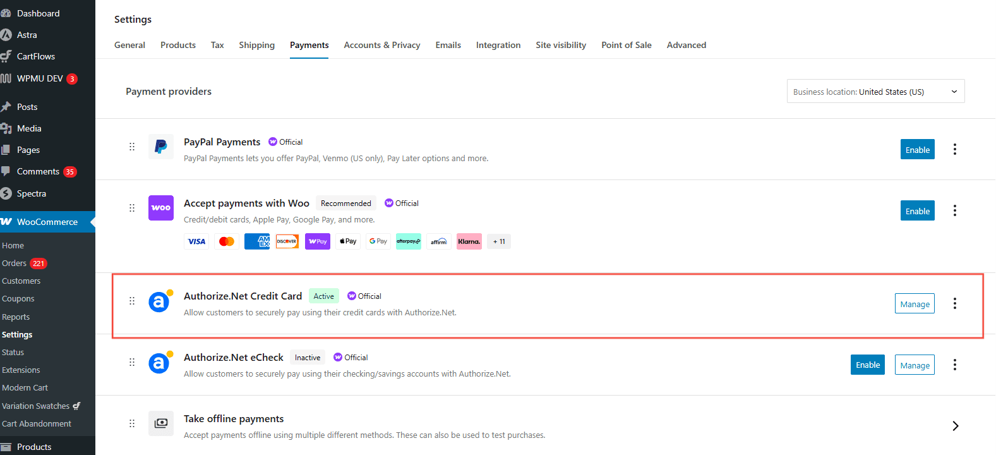Image resolution: width=996 pixels, height=455 pixels.
Task: Open the Tax tab
Action: click(217, 45)
